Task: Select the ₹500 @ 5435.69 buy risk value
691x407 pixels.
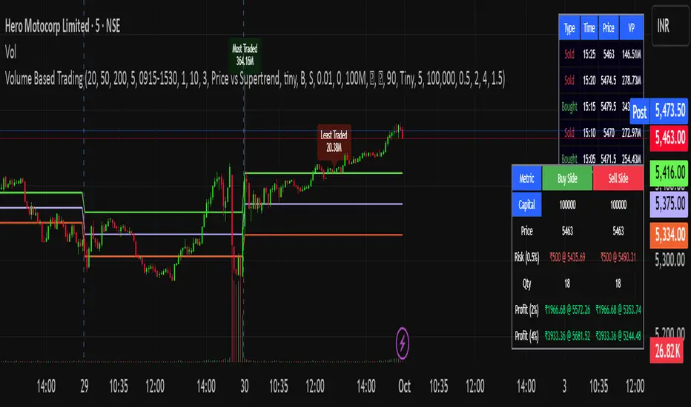Action: (567, 258)
